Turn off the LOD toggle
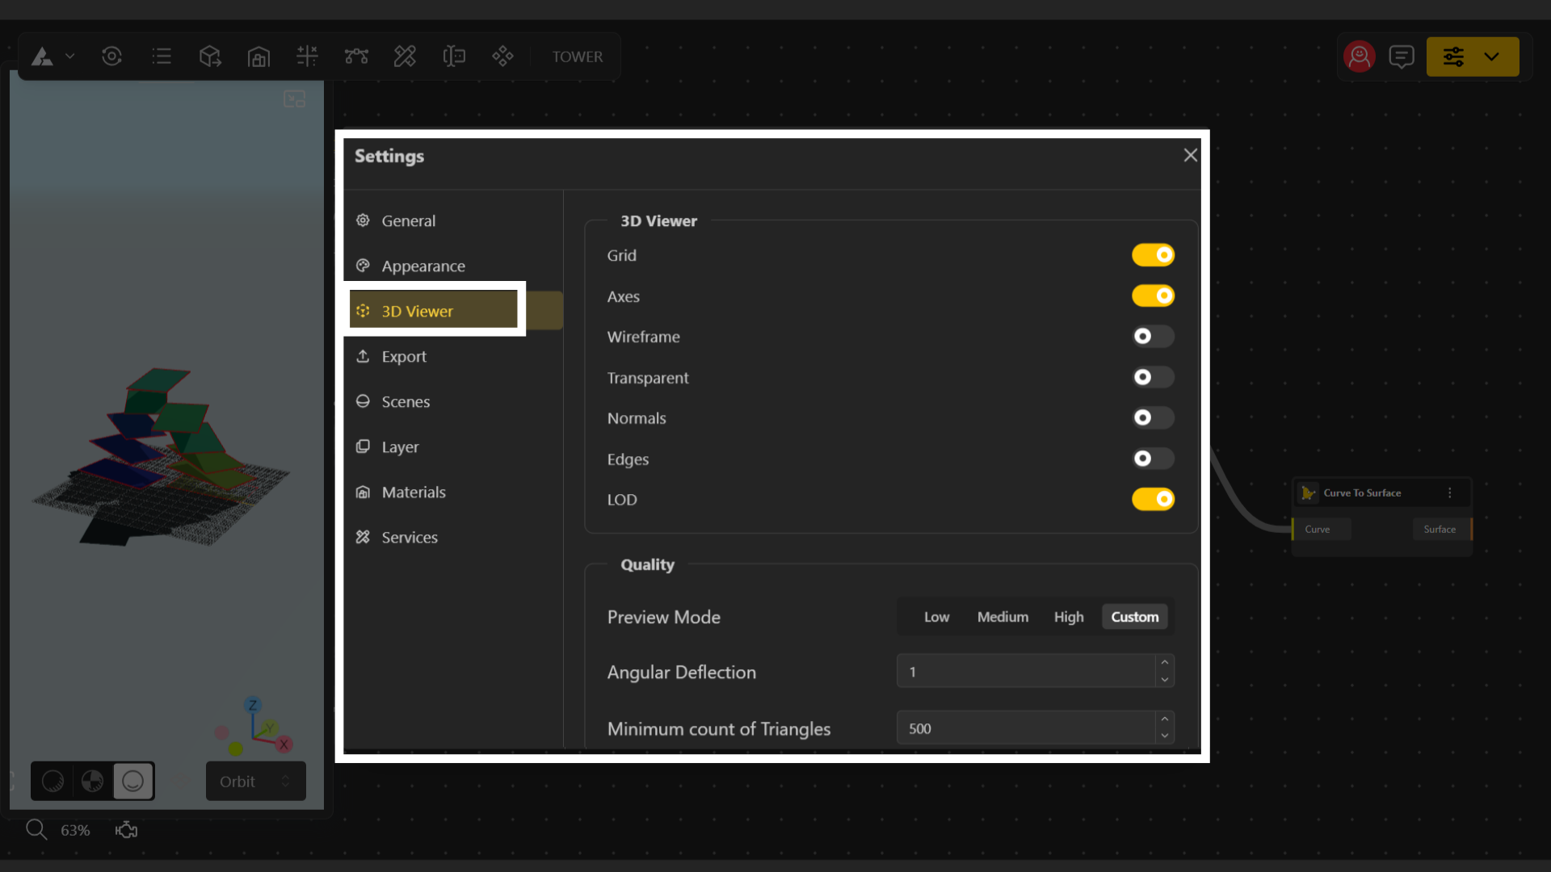The image size is (1551, 872). point(1153,500)
